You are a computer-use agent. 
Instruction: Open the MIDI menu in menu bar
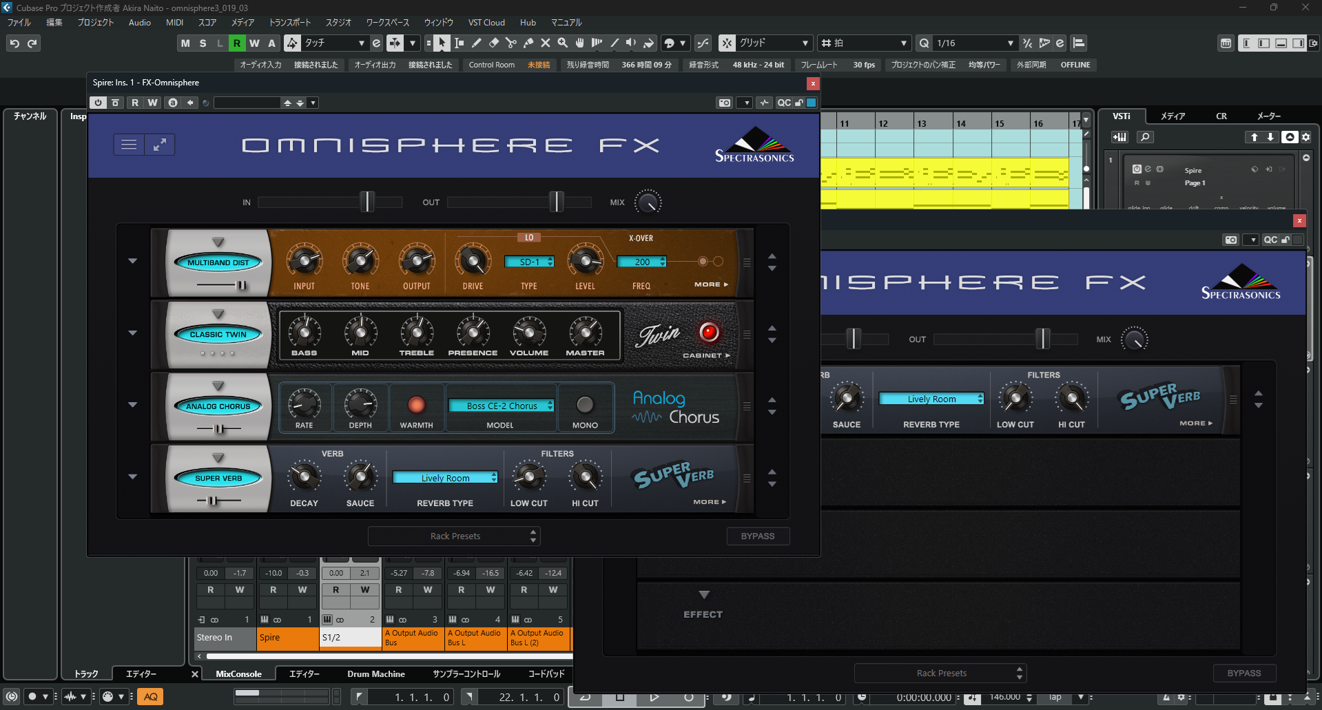tap(174, 23)
